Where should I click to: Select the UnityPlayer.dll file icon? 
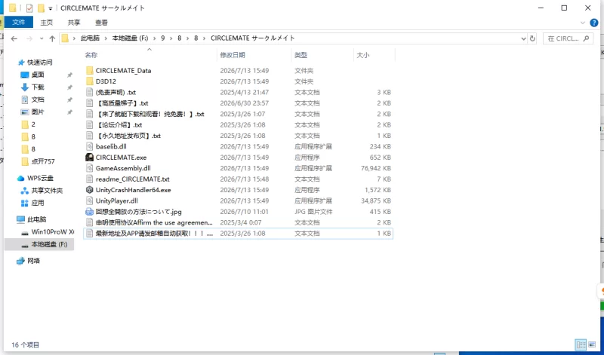click(89, 200)
